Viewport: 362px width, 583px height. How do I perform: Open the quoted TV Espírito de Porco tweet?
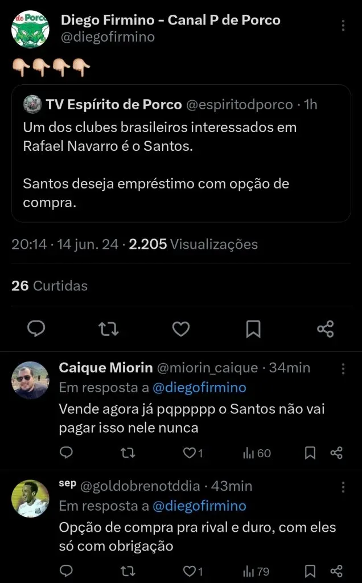(x=181, y=154)
